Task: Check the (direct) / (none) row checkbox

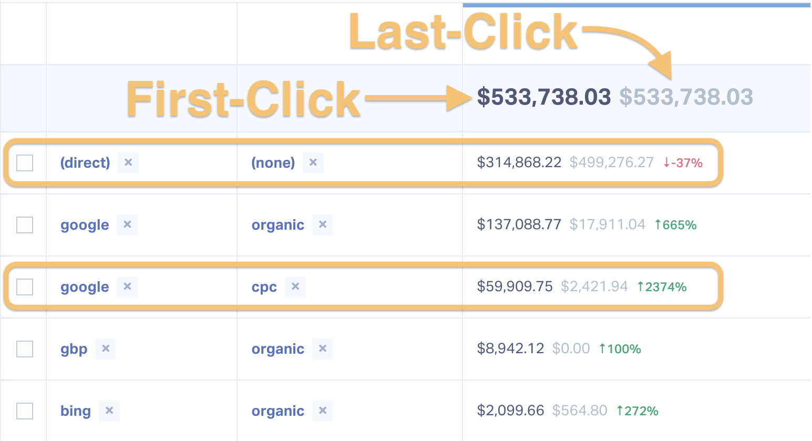Action: [25, 163]
